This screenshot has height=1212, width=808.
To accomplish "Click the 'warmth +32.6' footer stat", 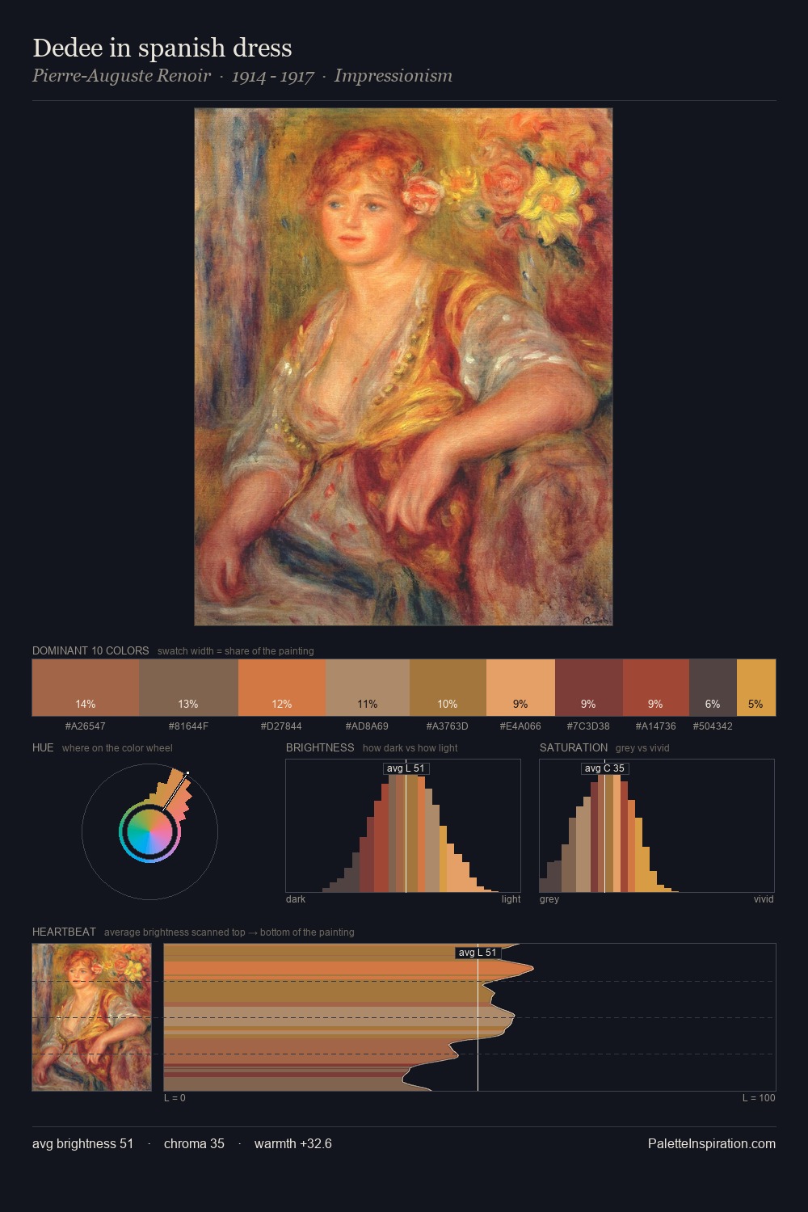I will tap(293, 1143).
